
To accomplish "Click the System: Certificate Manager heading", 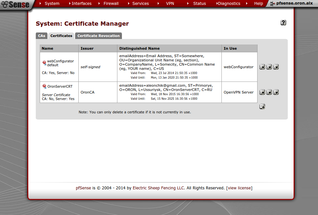I will (x=82, y=23).
